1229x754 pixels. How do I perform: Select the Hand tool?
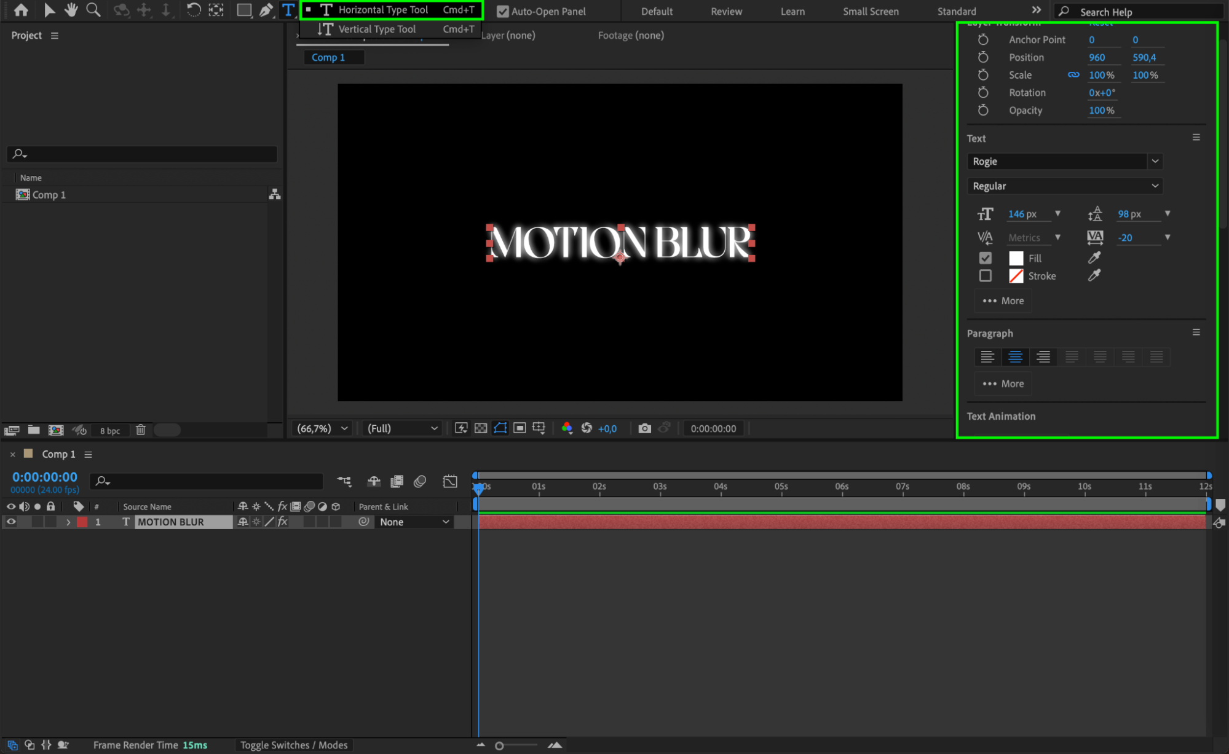(71, 10)
